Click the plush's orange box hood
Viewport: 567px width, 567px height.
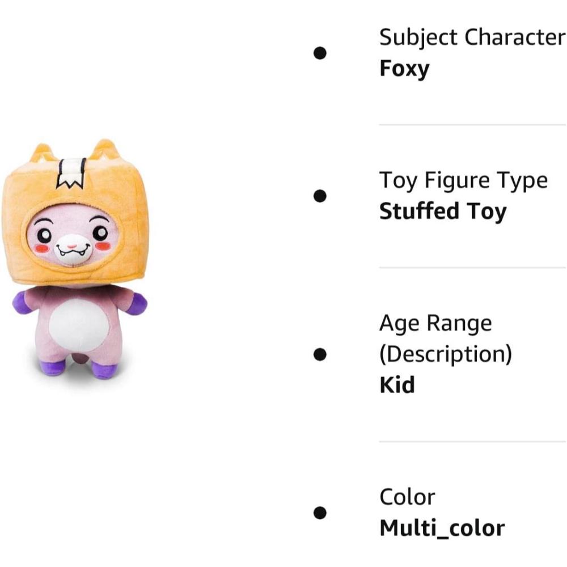click(75, 213)
